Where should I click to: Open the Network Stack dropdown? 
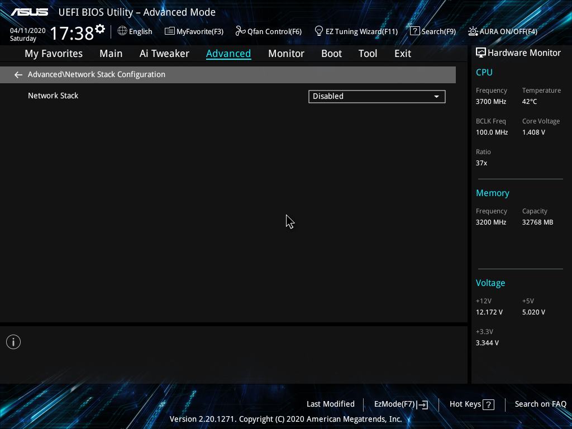377,97
